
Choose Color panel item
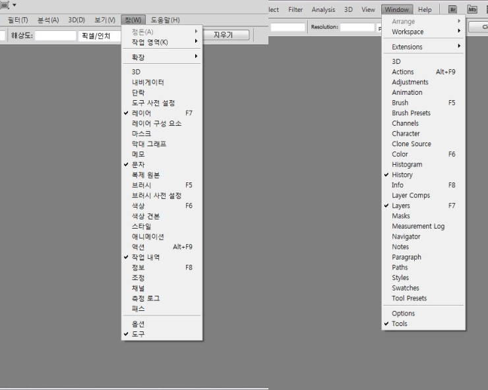pyautogui.click(x=423, y=154)
